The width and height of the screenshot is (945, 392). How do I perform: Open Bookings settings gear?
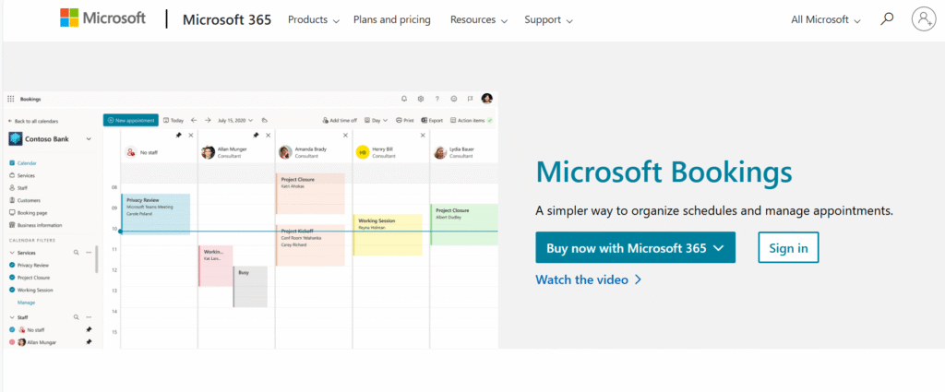(421, 99)
